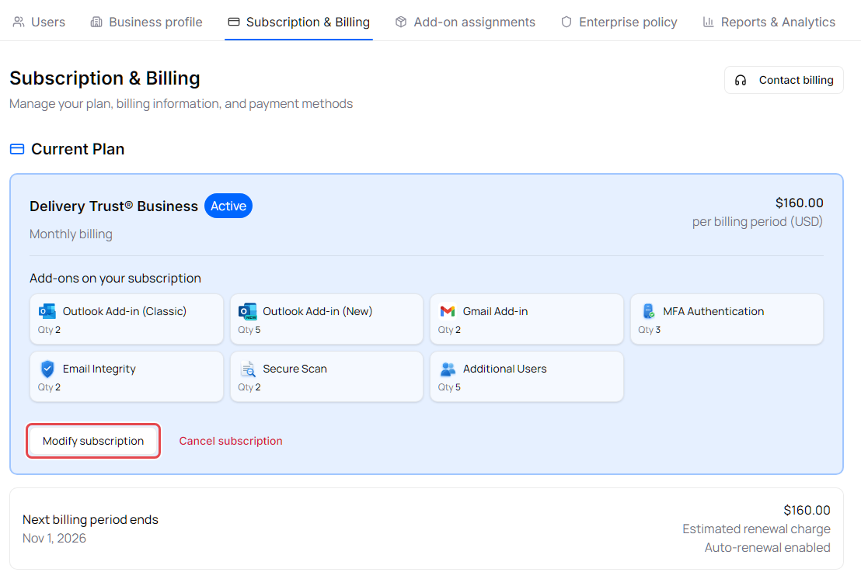The image size is (861, 579).
Task: Click the Secure Scan icon
Action: [x=248, y=369]
